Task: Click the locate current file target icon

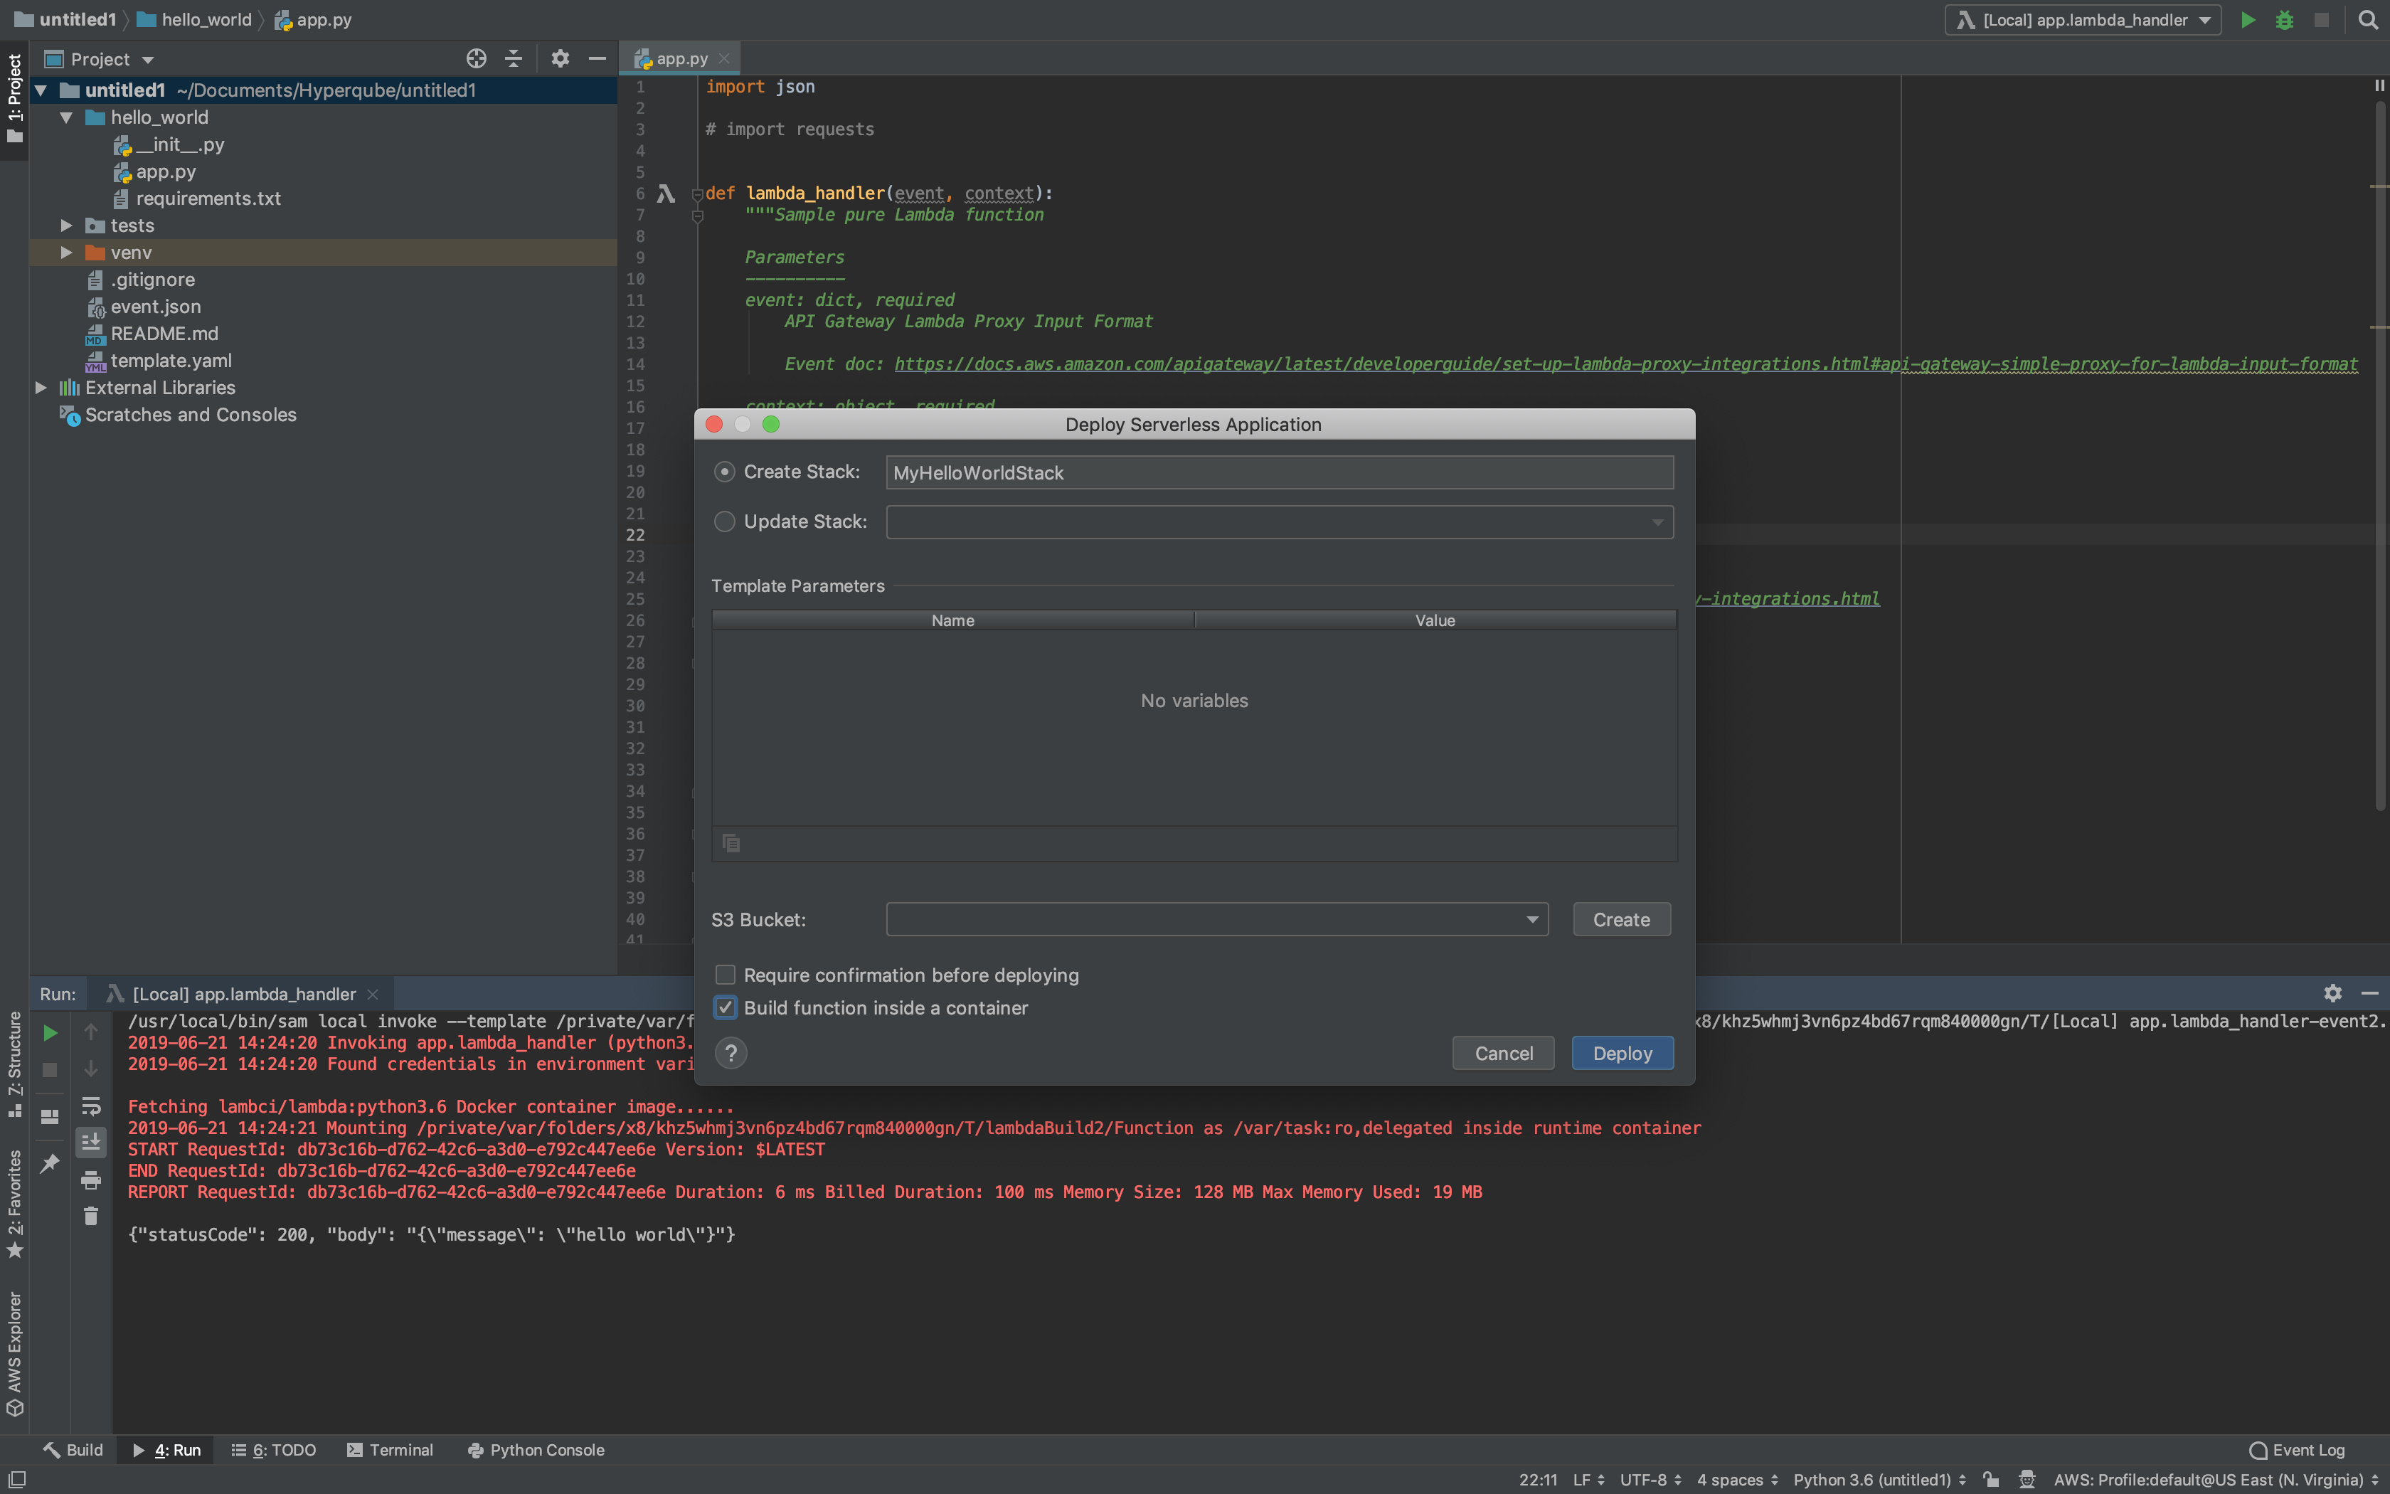Action: (x=476, y=59)
